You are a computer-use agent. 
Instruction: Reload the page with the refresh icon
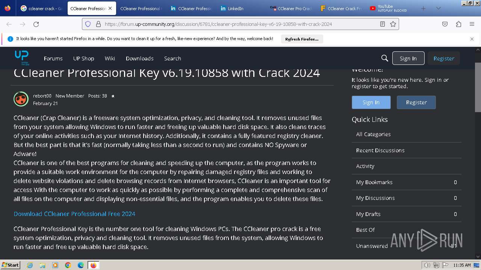click(x=36, y=24)
